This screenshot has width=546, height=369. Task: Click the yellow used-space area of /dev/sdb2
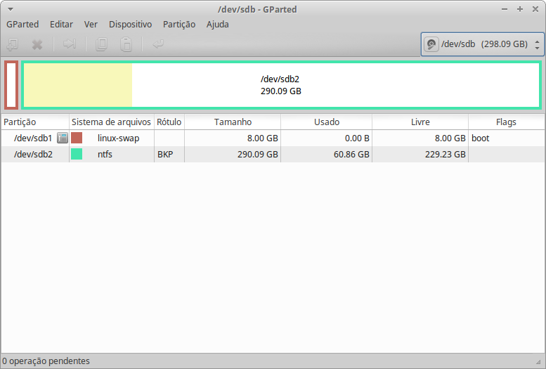pos(78,85)
